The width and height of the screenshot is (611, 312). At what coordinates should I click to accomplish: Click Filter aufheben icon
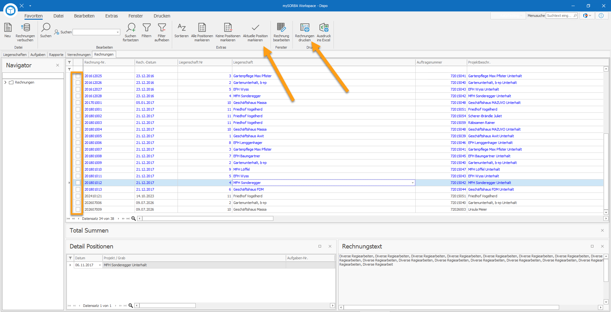(x=162, y=28)
